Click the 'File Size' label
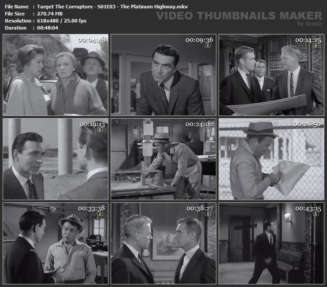 point(15,14)
